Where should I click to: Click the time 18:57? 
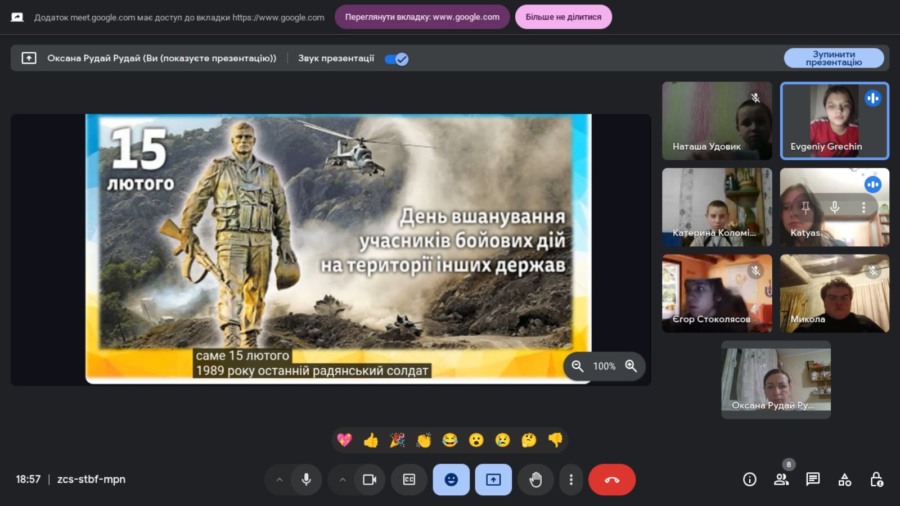click(x=28, y=480)
